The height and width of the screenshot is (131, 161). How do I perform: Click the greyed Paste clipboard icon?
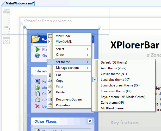(50, 86)
